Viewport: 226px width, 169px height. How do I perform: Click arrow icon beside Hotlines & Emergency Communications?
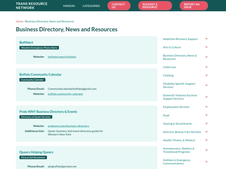tap(206, 161)
